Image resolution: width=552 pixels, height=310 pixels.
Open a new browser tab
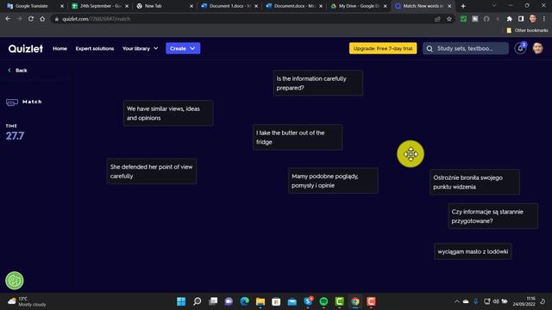pos(463,6)
